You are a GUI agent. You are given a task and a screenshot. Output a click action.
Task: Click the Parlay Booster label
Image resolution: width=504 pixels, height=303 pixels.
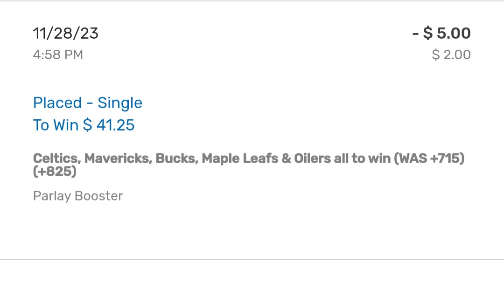78,196
